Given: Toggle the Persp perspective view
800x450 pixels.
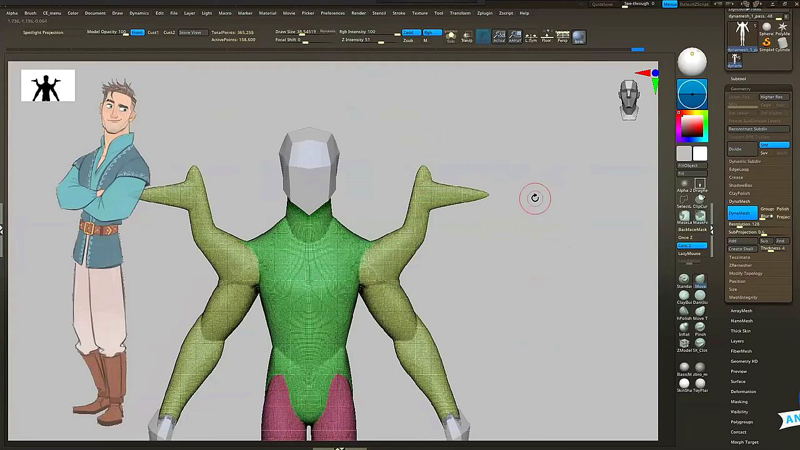Looking at the screenshot, I should [x=562, y=37].
